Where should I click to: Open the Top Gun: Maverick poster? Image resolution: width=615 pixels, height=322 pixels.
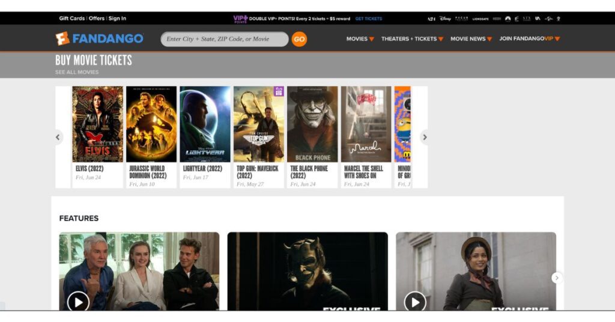[x=259, y=124]
